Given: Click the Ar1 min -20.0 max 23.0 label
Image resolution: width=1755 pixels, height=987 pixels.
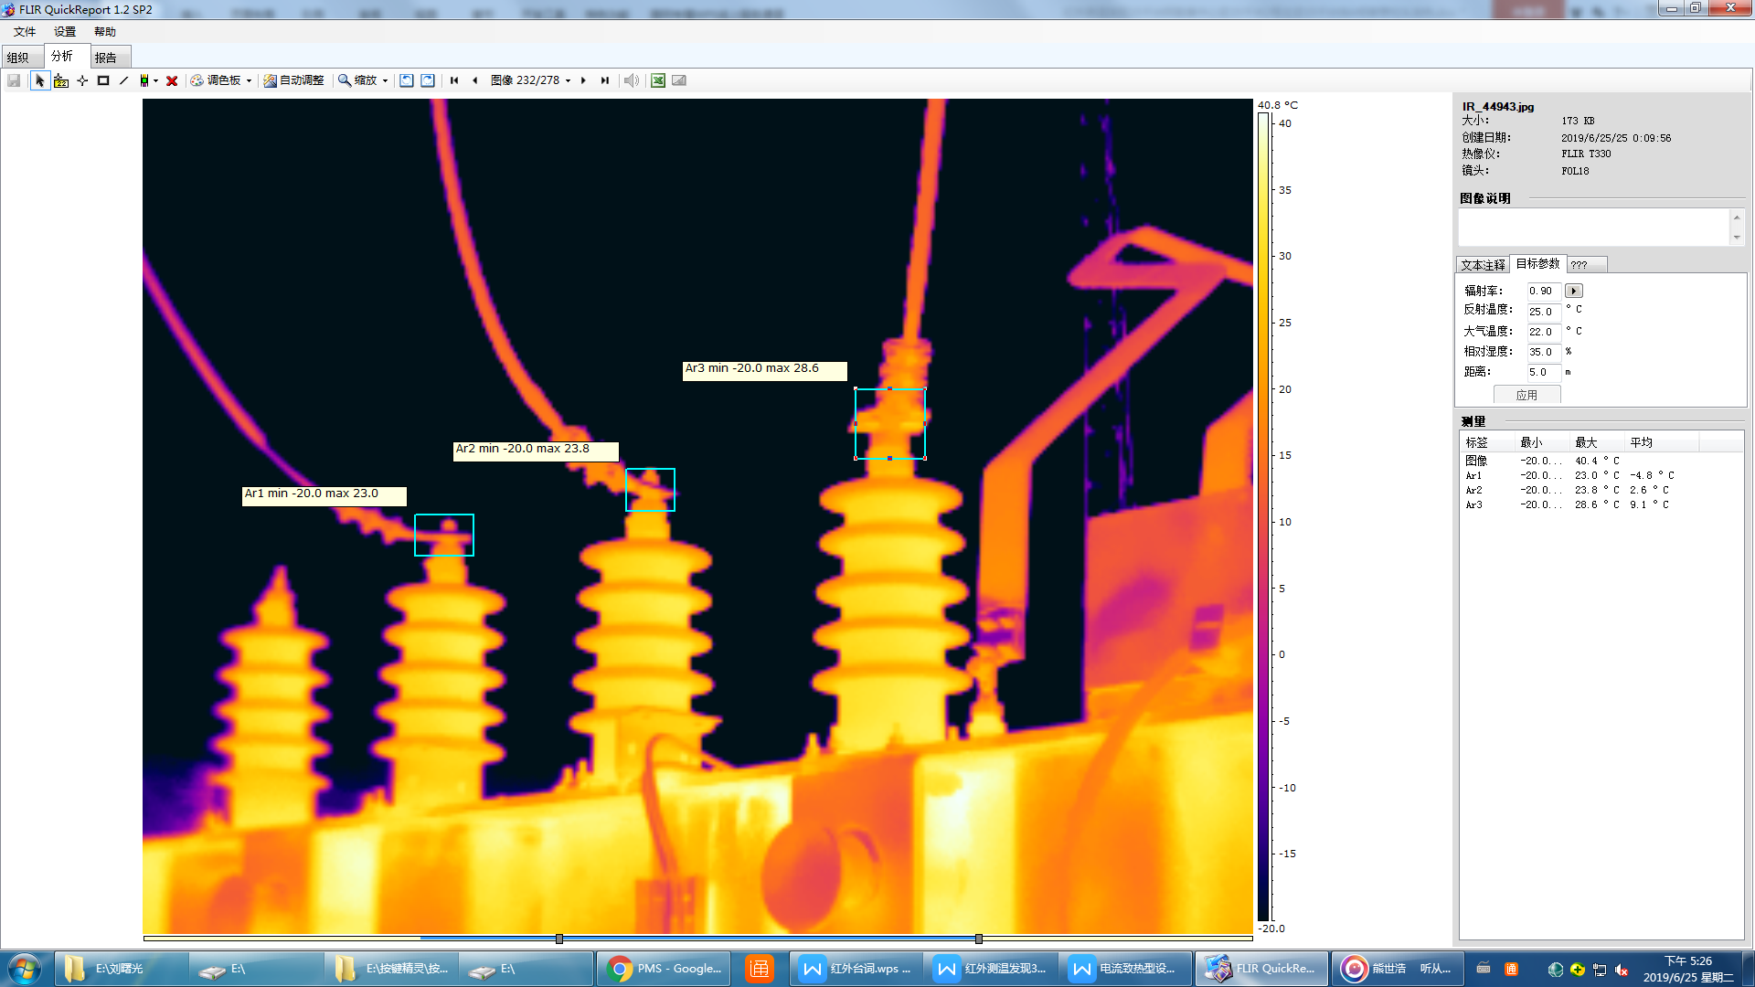Looking at the screenshot, I should [324, 494].
